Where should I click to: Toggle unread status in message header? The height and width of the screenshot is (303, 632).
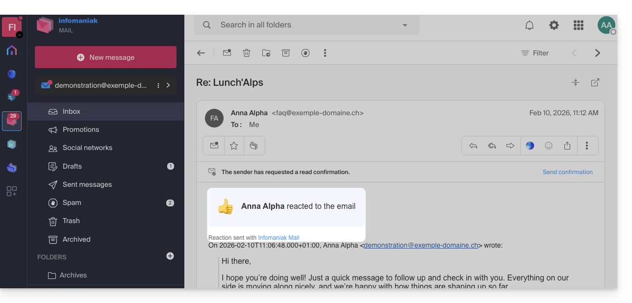214,146
